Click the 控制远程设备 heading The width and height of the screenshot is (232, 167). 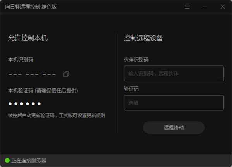pos(143,38)
